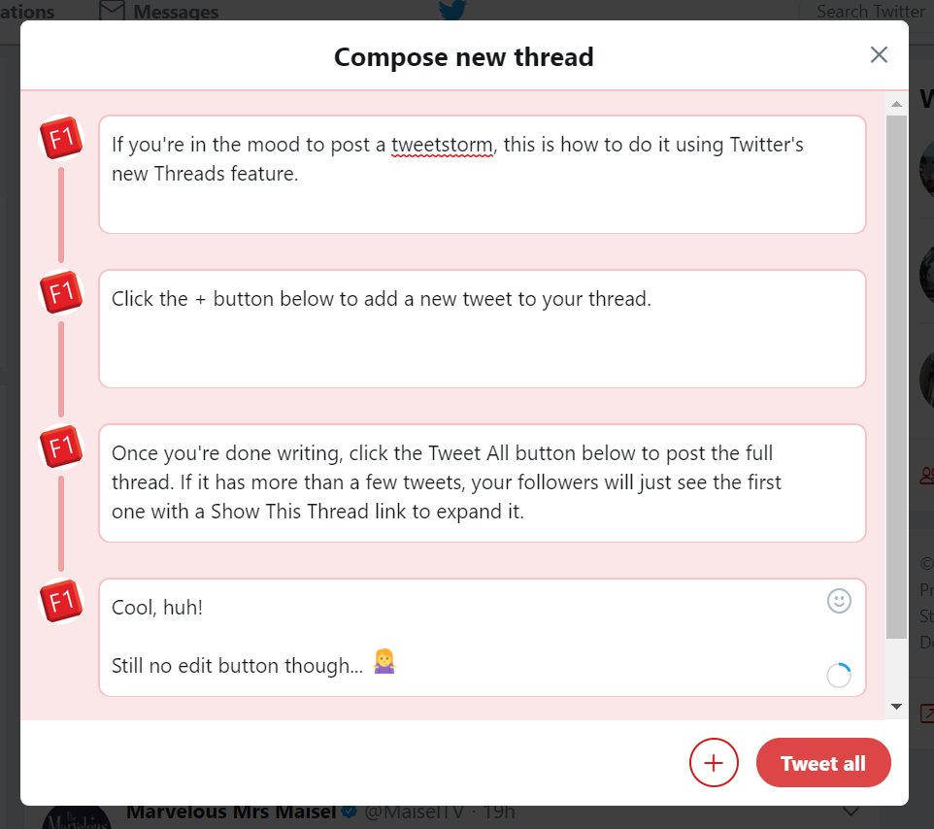Click the underlined word 'tweetstorm'
This screenshot has height=829, width=934.
pyautogui.click(x=442, y=145)
